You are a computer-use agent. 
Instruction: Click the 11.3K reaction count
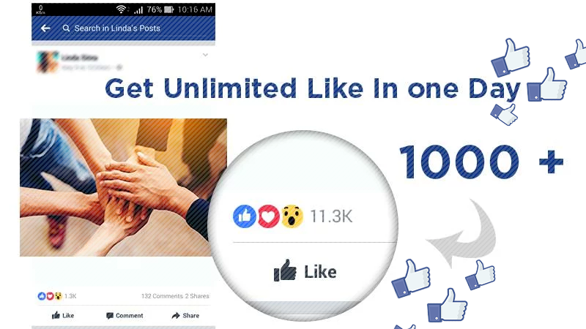pyautogui.click(x=331, y=216)
